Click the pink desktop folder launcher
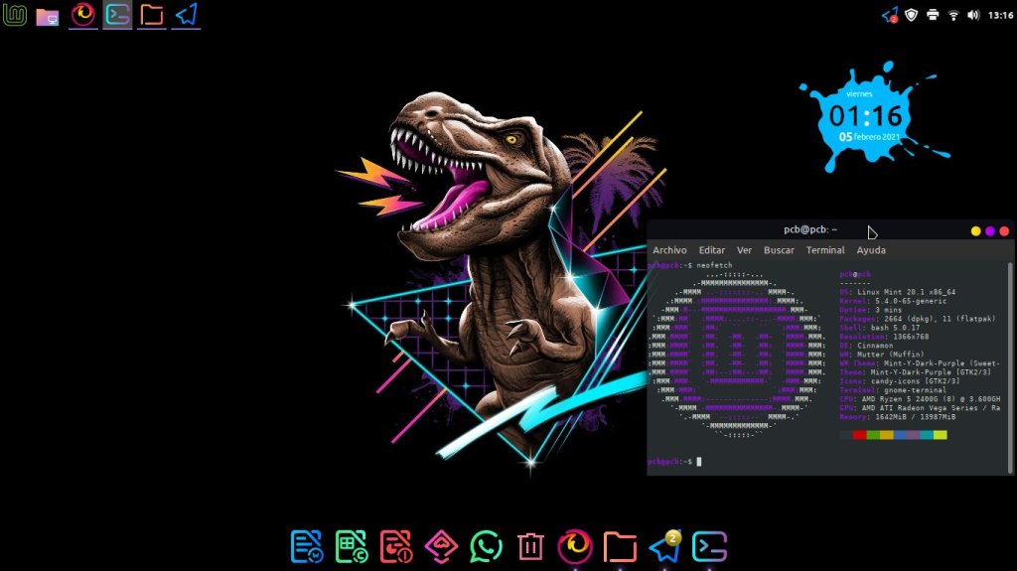 (47, 16)
